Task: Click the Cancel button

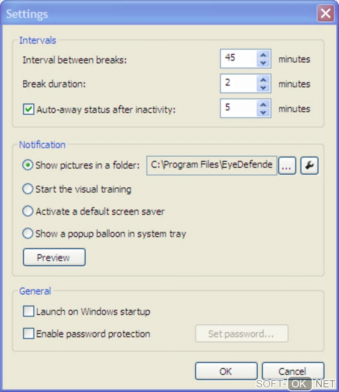Action: click(x=292, y=371)
